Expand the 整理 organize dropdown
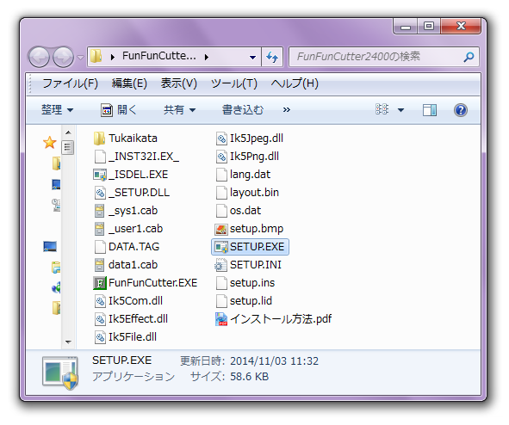This screenshot has height=425, width=509. coord(58,110)
